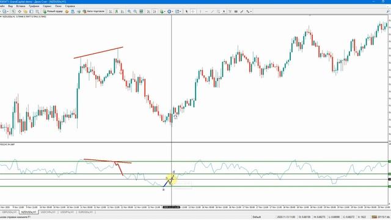
Task: Expand the Periods dropdown arrow
Action: tap(172, 12)
